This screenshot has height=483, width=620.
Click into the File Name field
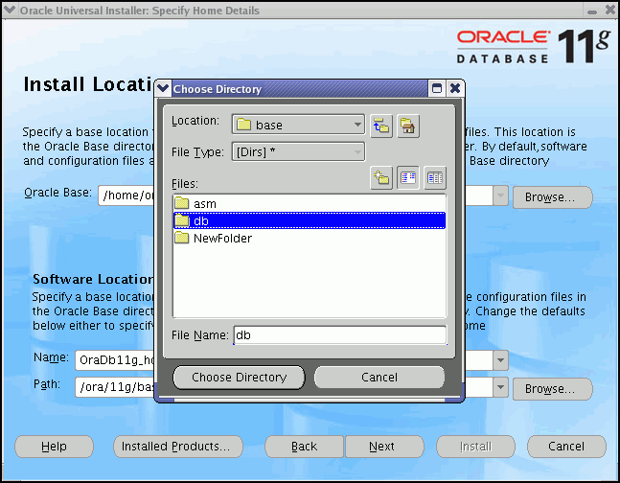[x=340, y=335]
